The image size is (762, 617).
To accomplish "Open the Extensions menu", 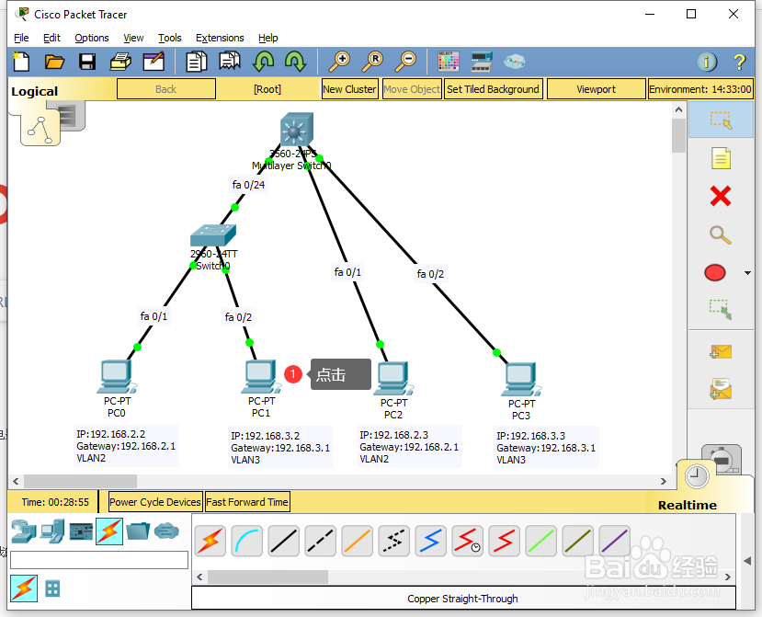I will click(220, 38).
